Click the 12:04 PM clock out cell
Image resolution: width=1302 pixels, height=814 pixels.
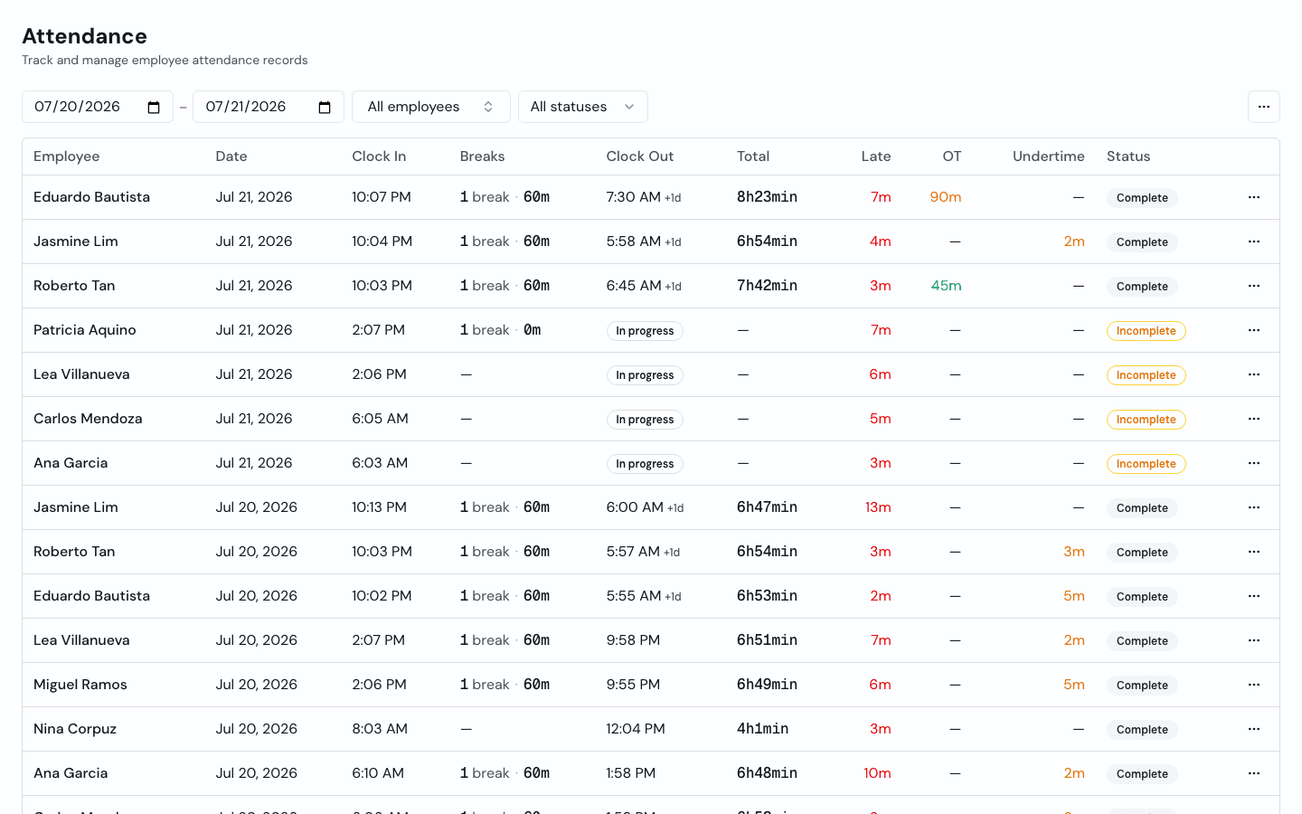click(636, 729)
